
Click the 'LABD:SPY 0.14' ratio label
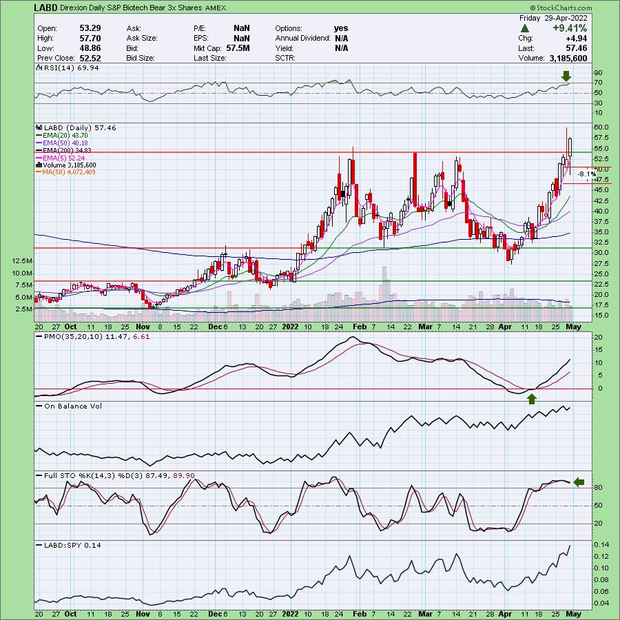point(72,546)
